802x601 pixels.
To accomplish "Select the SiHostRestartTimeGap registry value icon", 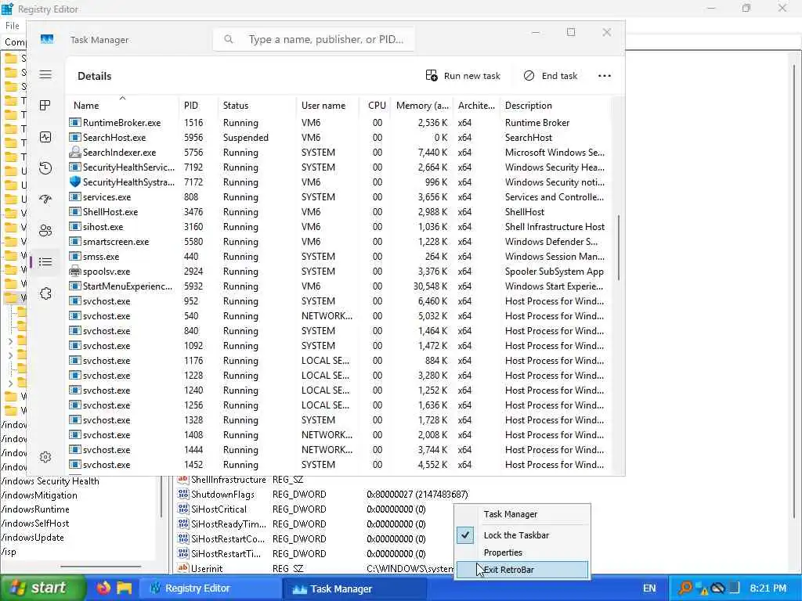I will click(183, 553).
